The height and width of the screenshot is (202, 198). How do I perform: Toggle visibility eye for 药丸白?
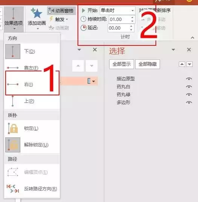coord(189,87)
